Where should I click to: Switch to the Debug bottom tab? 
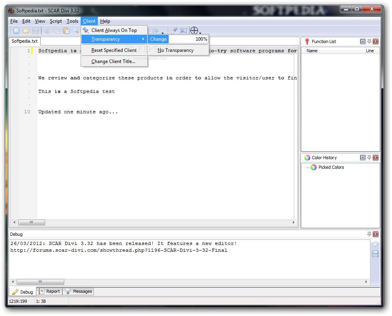click(23, 292)
